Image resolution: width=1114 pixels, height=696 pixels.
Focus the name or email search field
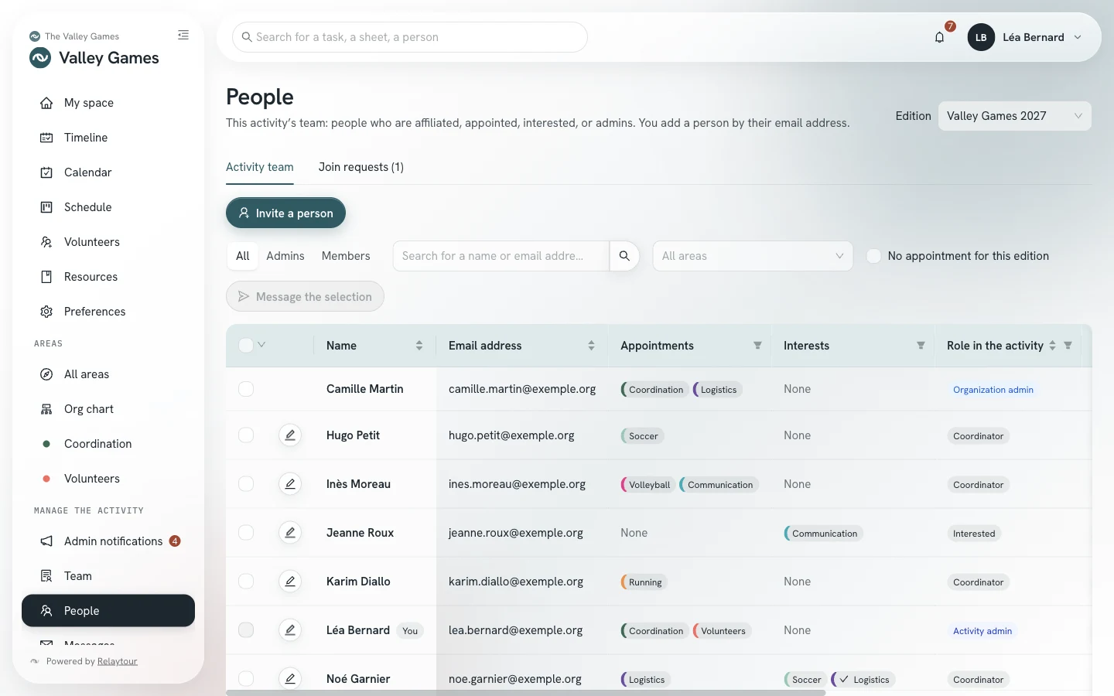coord(501,256)
